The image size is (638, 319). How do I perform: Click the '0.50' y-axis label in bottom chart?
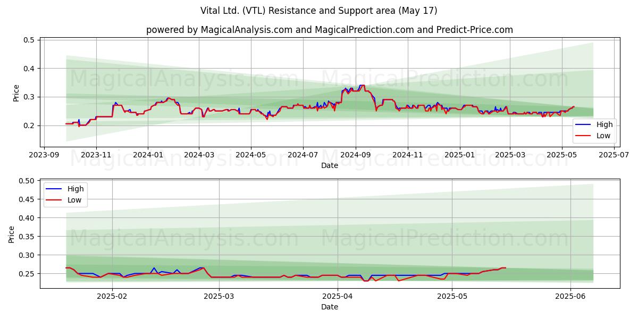[27, 181]
